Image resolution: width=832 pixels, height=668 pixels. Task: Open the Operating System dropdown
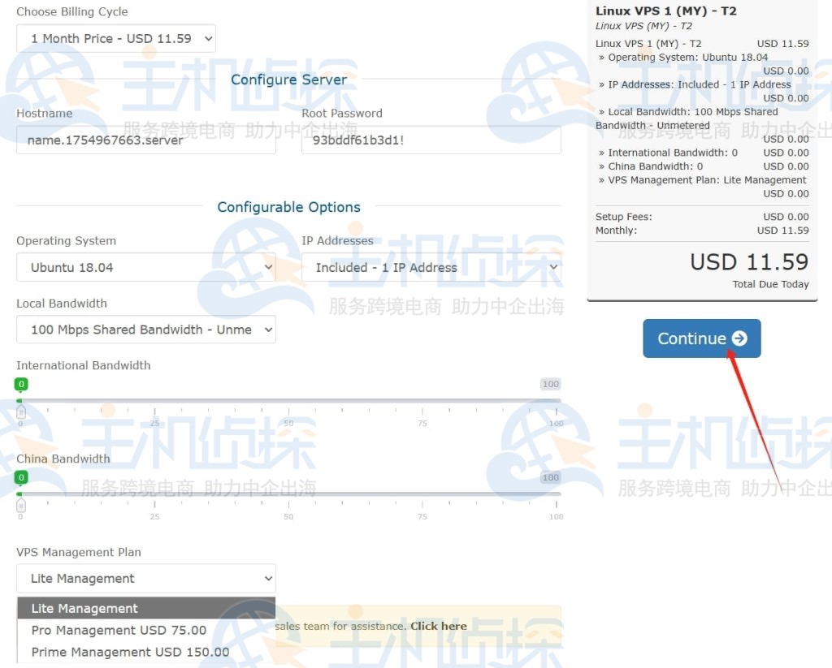pos(145,267)
